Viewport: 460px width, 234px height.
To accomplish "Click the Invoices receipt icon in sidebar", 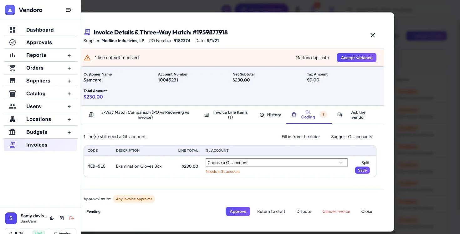I will click(13, 145).
